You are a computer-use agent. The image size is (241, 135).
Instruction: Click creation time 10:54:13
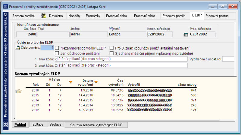(x=117, y=95)
